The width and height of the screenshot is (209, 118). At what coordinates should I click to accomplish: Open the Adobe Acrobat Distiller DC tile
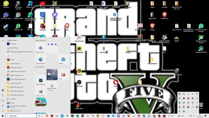[x=52, y=86]
